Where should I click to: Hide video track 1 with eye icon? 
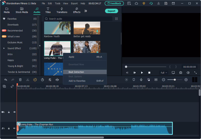pos(14,112)
